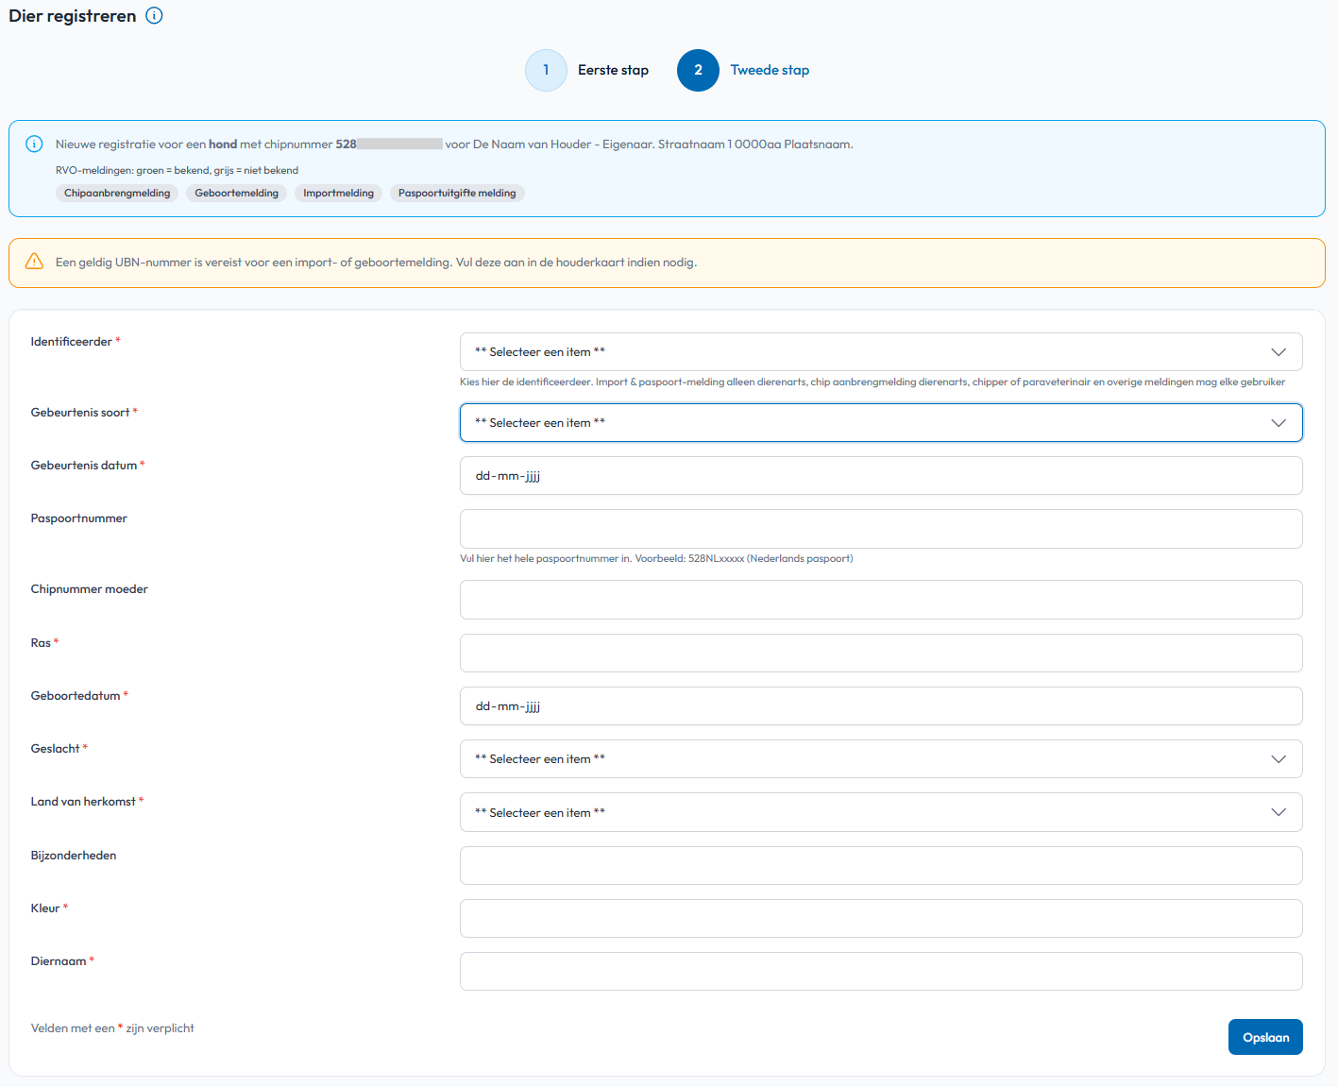Click the Tweede stap label

pyautogui.click(x=770, y=70)
